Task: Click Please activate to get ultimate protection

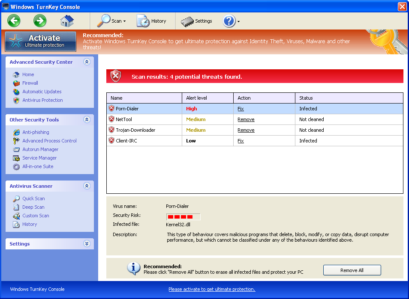Action: pyautogui.click(x=212, y=289)
